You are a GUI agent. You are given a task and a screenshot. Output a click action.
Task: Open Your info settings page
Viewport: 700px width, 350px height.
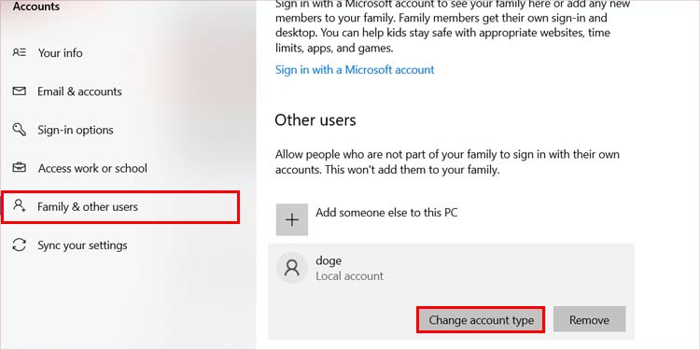tap(61, 53)
